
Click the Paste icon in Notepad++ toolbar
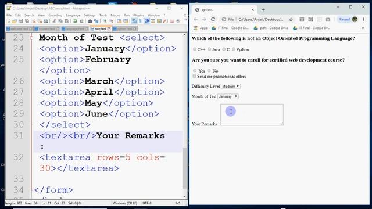click(x=67, y=21)
